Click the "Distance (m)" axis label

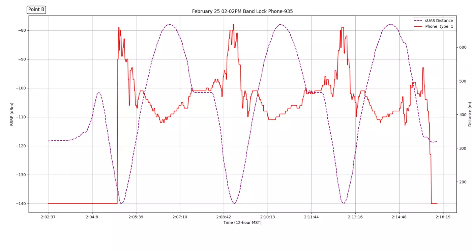pos(470,114)
